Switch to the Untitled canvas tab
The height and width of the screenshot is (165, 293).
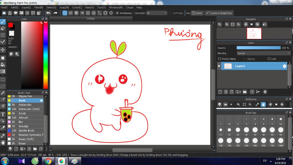click(x=91, y=19)
